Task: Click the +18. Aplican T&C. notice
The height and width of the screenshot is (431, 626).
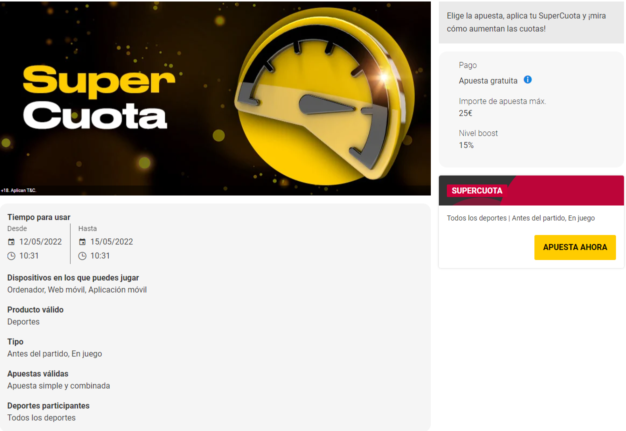Action: [19, 190]
